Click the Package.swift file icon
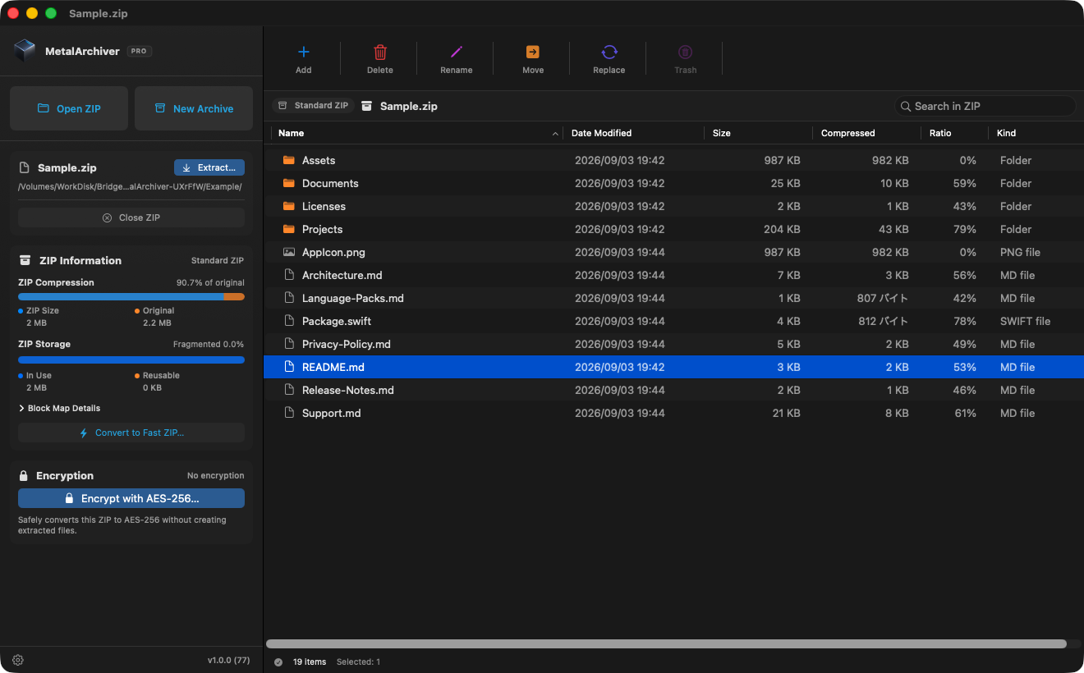 [x=288, y=321]
